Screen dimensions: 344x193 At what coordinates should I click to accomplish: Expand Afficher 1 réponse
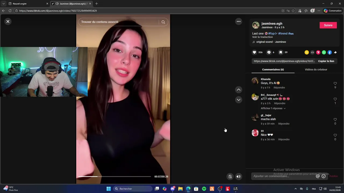click(273, 108)
